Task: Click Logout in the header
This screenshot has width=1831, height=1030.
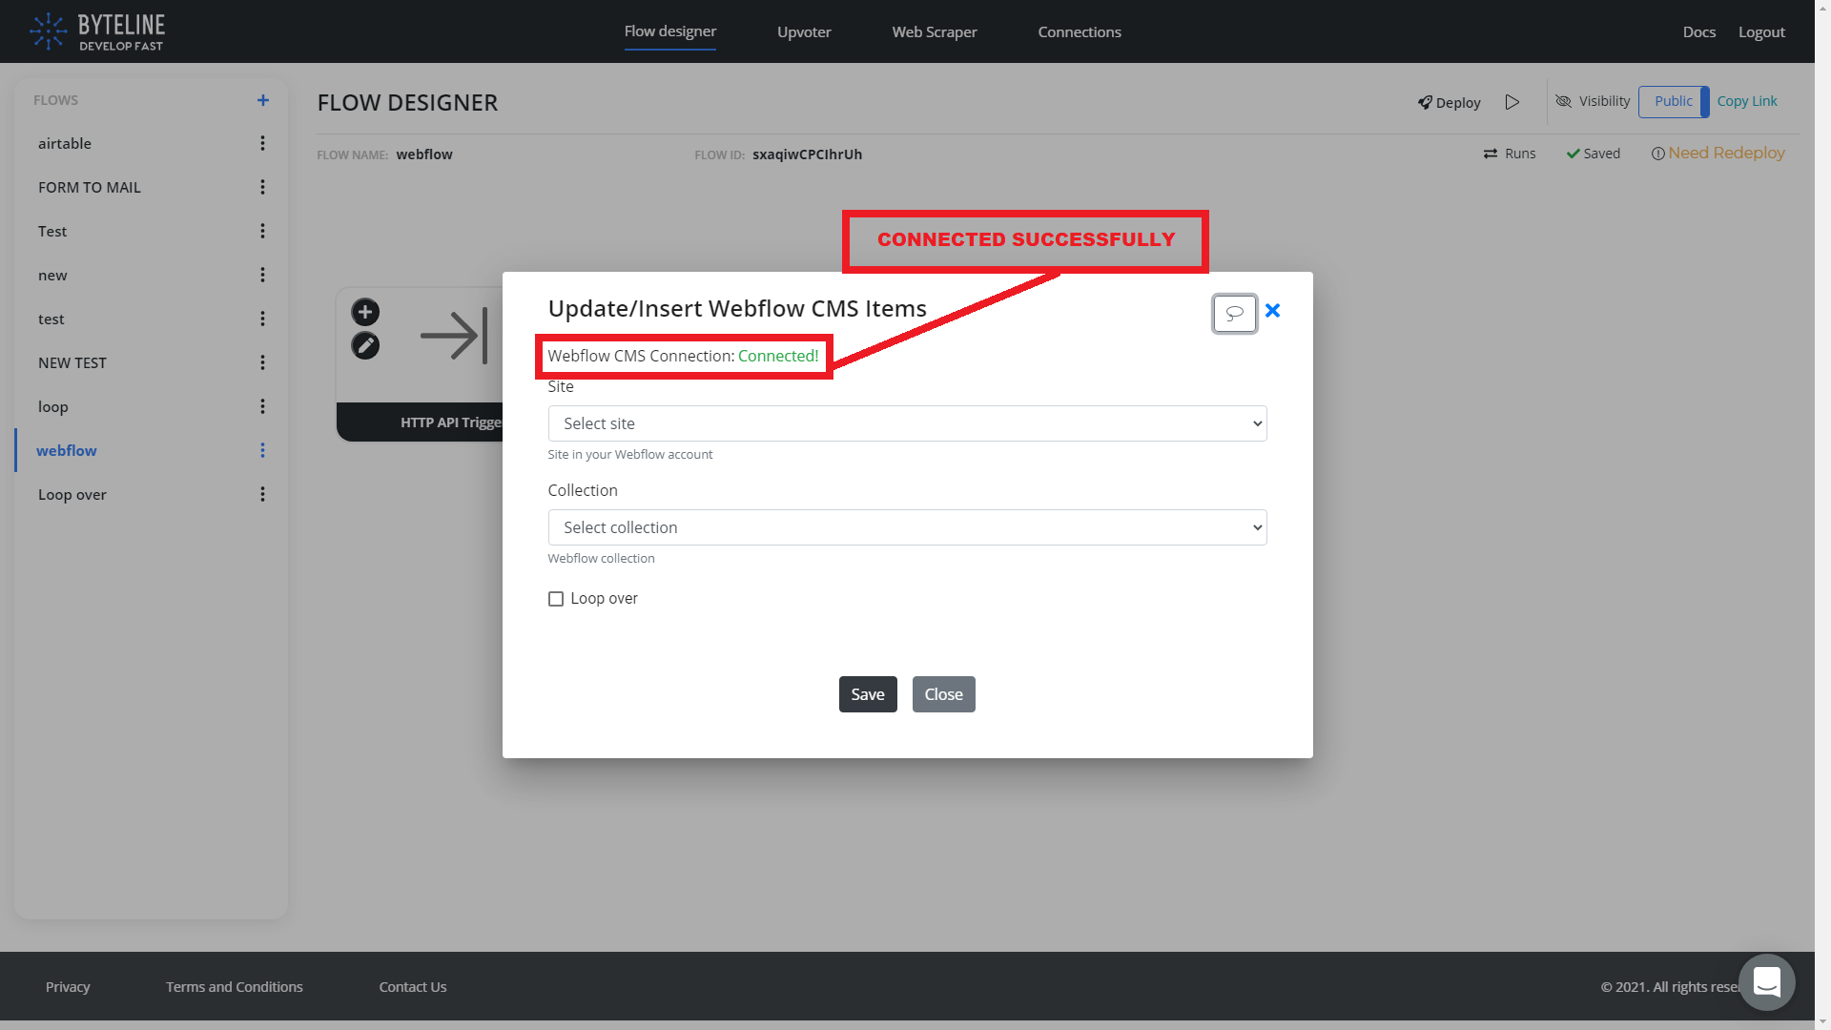Action: [x=1760, y=31]
